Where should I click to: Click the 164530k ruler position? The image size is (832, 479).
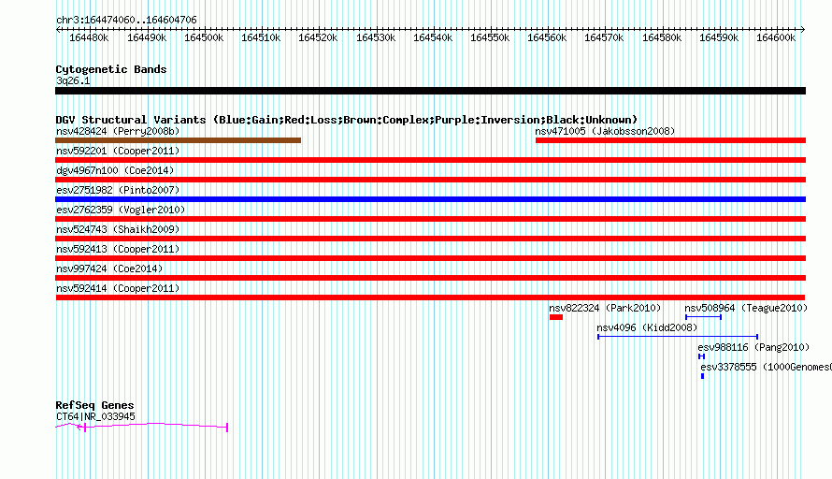click(376, 37)
